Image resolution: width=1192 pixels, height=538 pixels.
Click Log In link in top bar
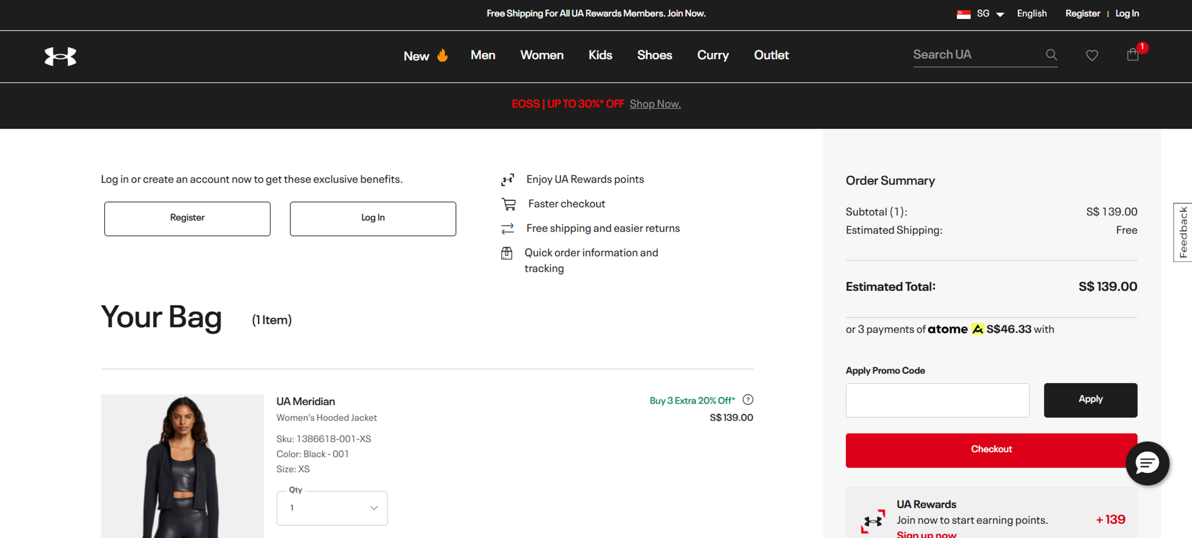[x=1127, y=13]
